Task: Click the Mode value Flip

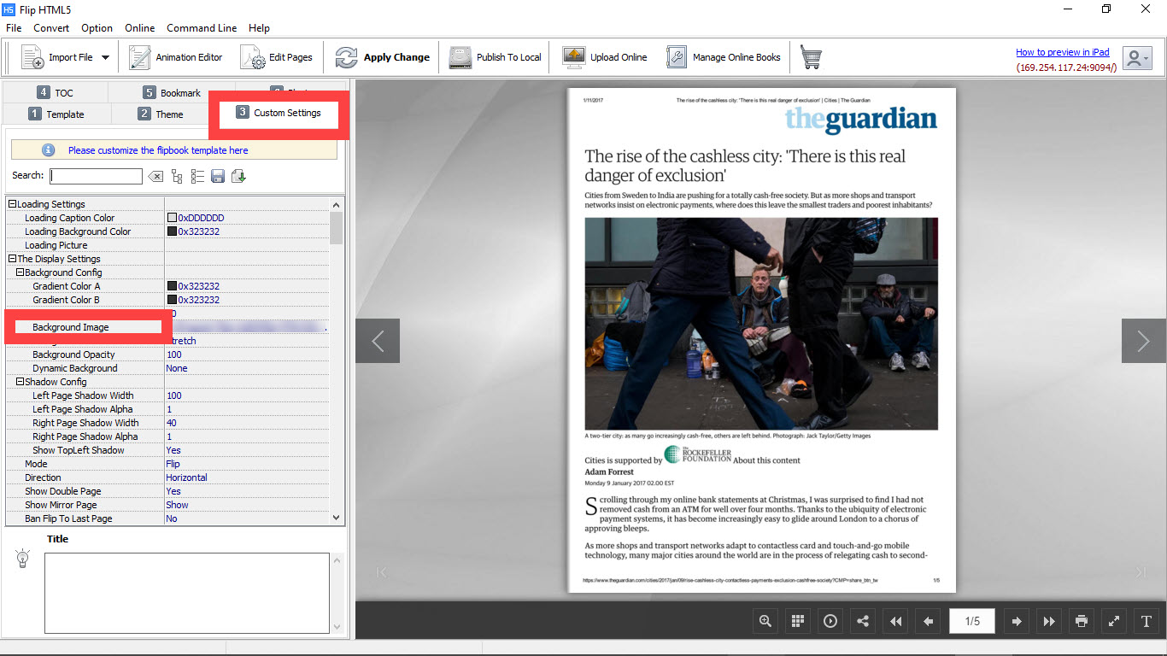Action: (x=173, y=464)
